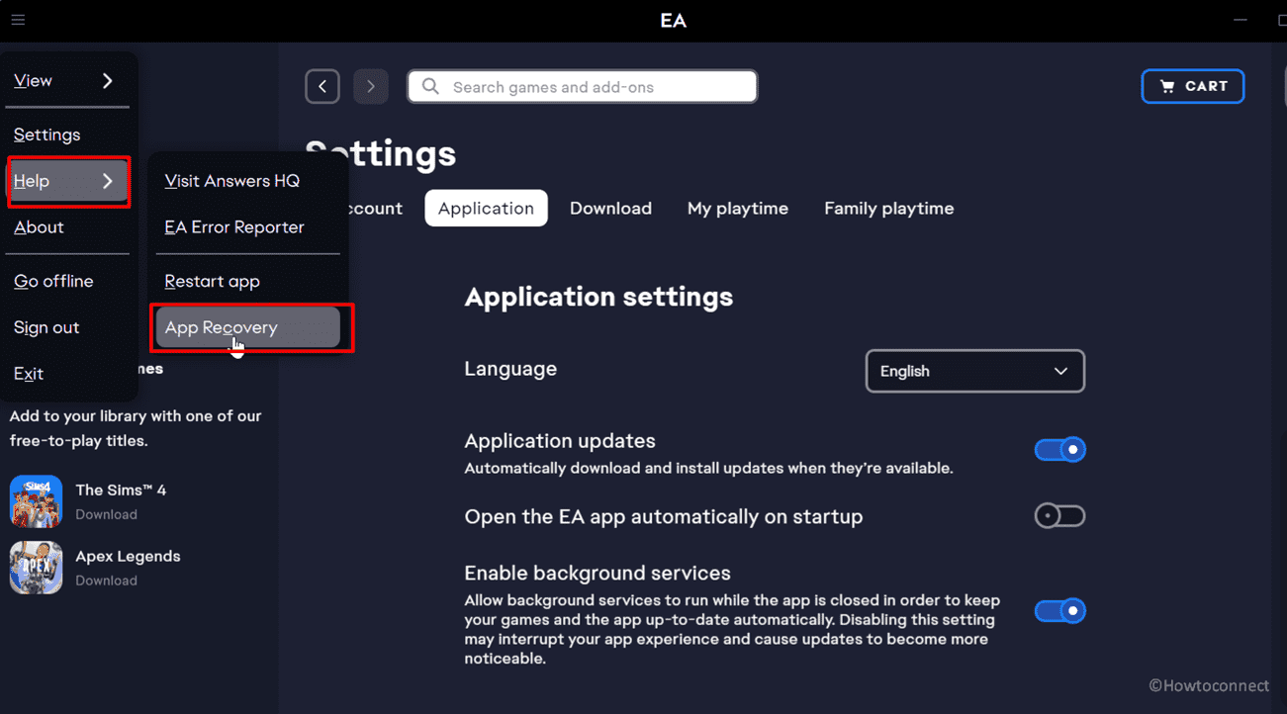Screen dimensions: 1287x714
Task: Select Restart app option
Action: tap(213, 282)
